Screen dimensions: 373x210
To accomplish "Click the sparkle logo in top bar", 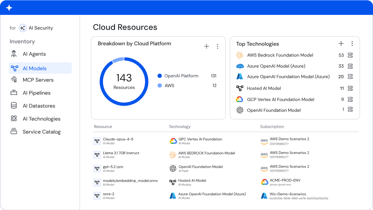I will pyautogui.click(x=9, y=8).
